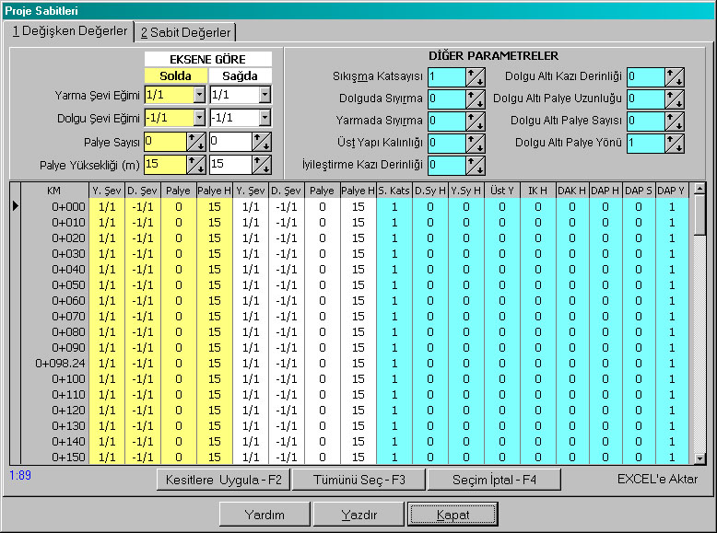Click spinner for Dolgu Altı Palye Yönü
This screenshot has height=533, width=717.
675,144
